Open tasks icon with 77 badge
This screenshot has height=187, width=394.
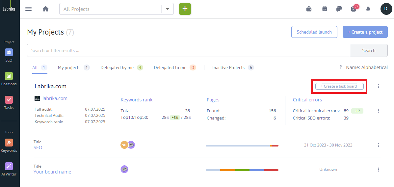354,9
